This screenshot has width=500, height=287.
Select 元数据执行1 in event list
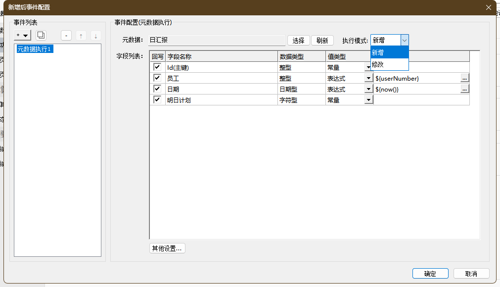35,49
